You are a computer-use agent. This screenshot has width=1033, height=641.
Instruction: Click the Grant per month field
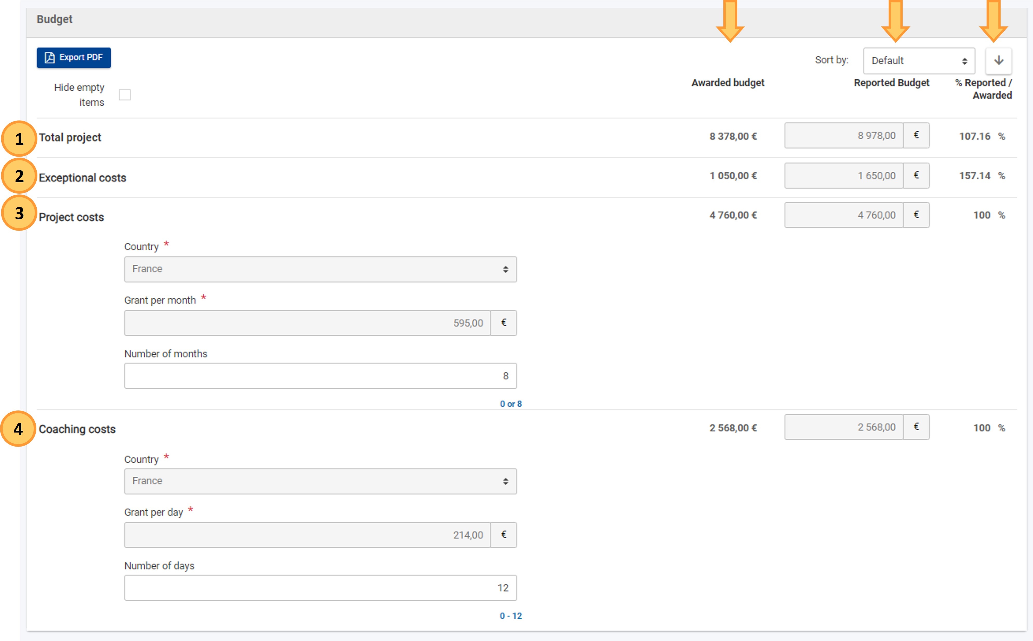coord(308,323)
